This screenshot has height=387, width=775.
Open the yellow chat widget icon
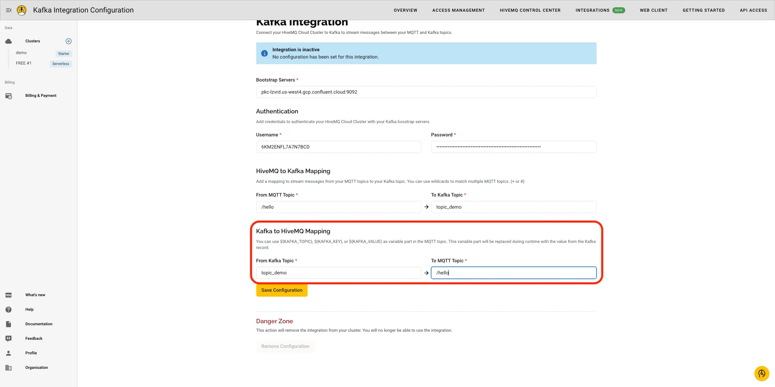tap(762, 373)
